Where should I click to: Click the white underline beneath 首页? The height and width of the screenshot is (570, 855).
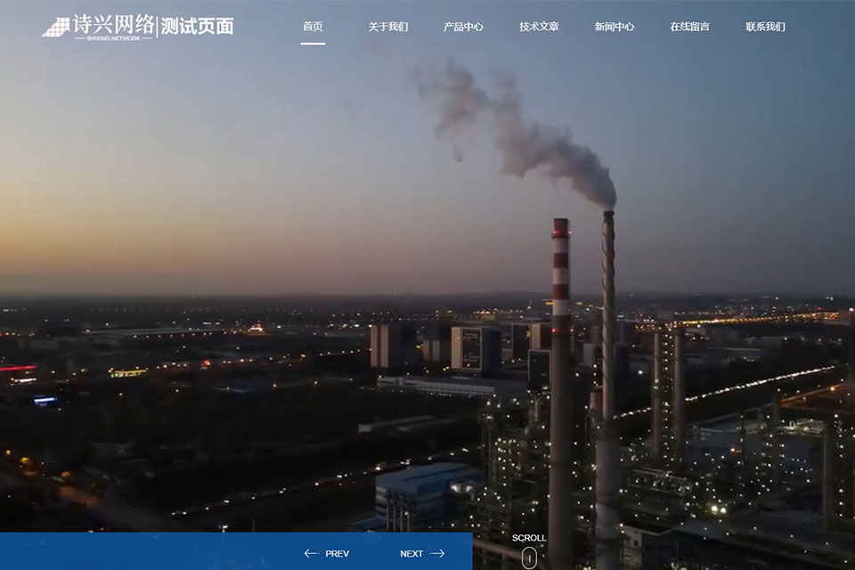[x=313, y=43]
